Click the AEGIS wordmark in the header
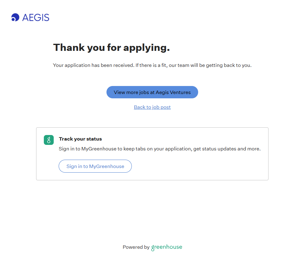This screenshot has width=300, height=258. tap(36, 18)
